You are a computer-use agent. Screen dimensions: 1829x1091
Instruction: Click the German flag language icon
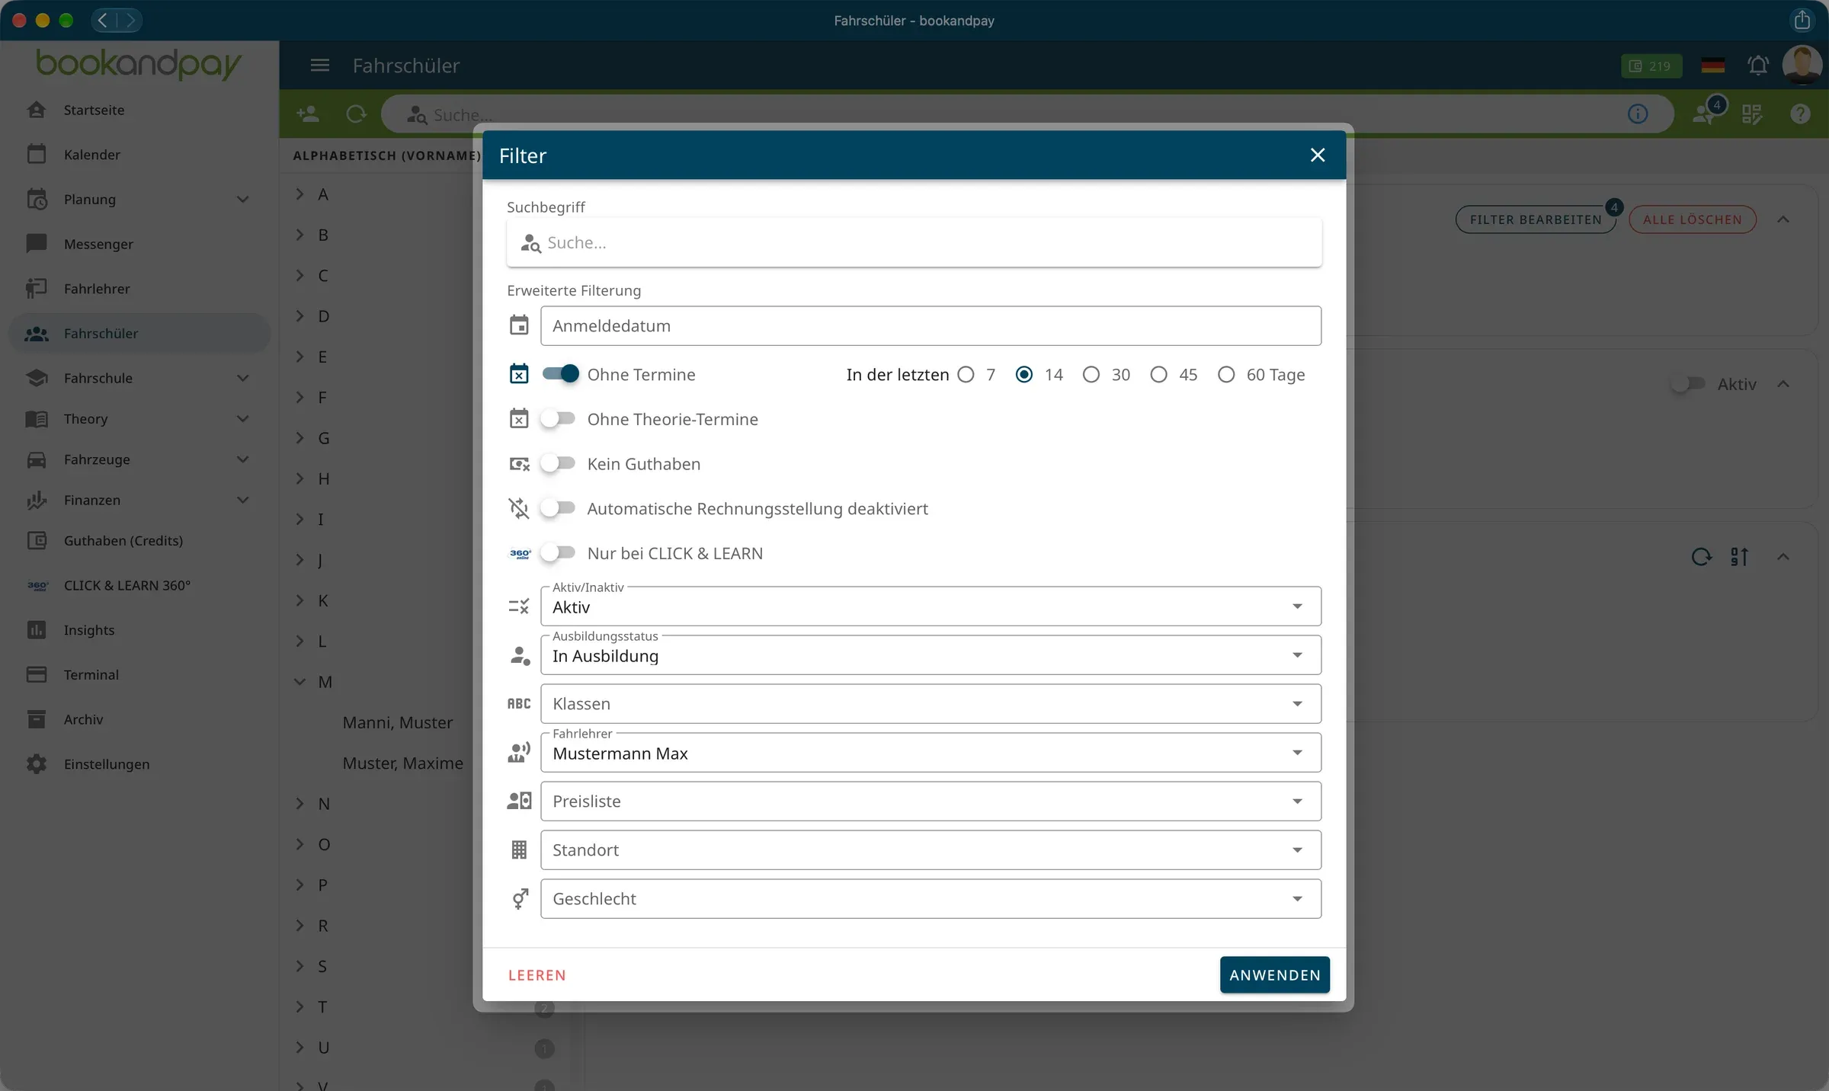click(1712, 66)
